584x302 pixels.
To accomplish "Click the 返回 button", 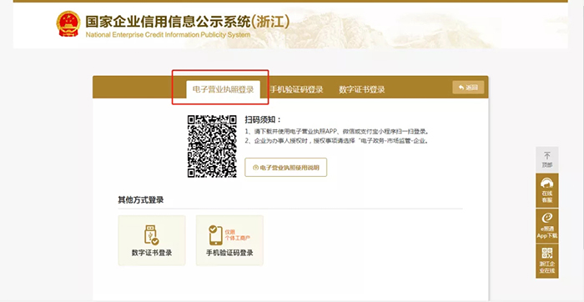I will point(468,87).
